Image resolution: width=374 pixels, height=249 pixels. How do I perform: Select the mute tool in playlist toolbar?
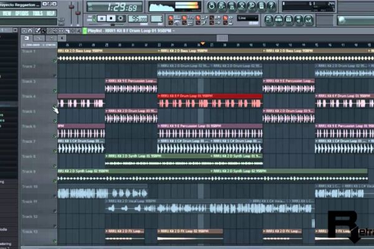[x=55, y=31]
